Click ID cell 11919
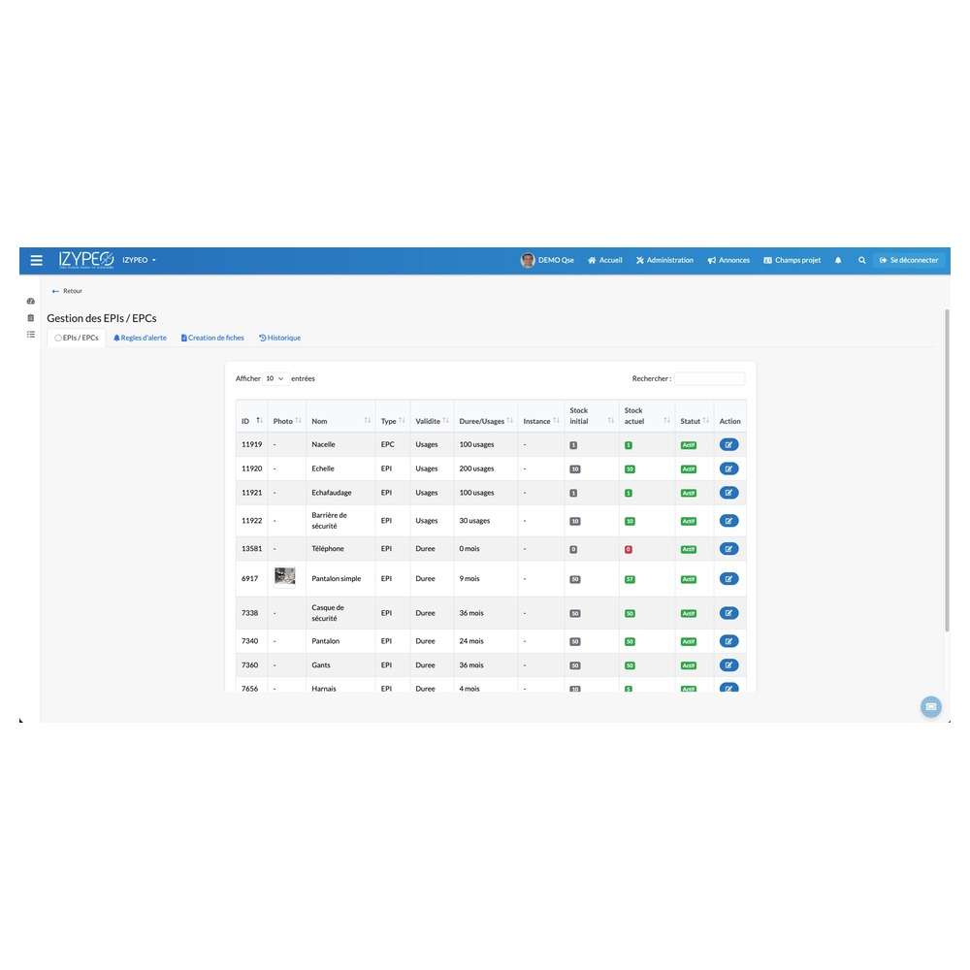The image size is (970, 970). pos(252,445)
